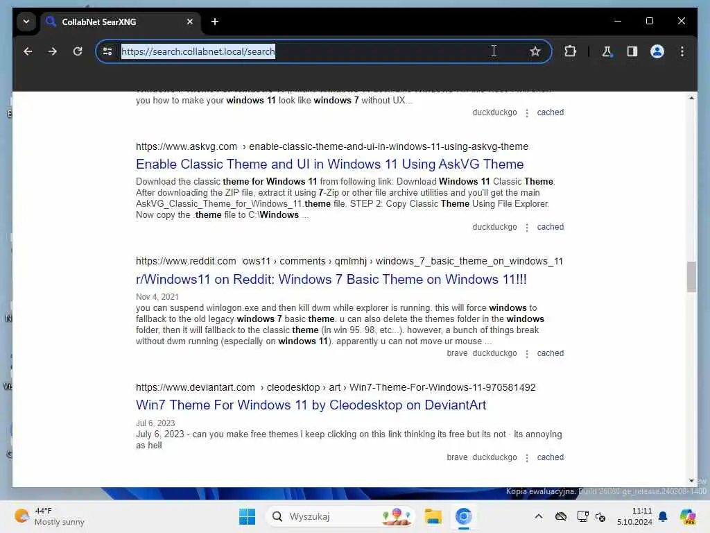Click 'duckduckgo' engine label under AskVG result
The image size is (710, 533).
pyautogui.click(x=494, y=227)
